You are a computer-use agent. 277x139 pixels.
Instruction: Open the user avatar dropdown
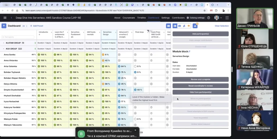218,18
